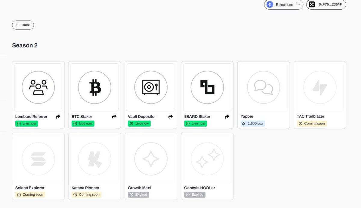The height and width of the screenshot is (208, 361).
Task: Click the Lombard Referrer people badge icon
Action: (38, 87)
